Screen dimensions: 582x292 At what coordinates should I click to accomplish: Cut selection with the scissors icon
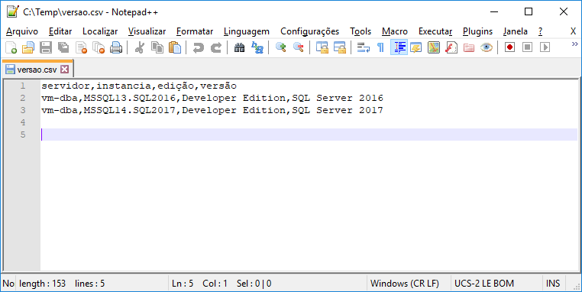140,47
